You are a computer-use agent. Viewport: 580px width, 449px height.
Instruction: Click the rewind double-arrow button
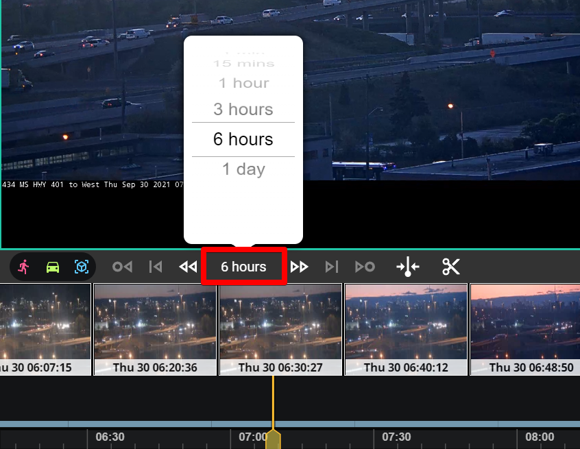point(187,267)
